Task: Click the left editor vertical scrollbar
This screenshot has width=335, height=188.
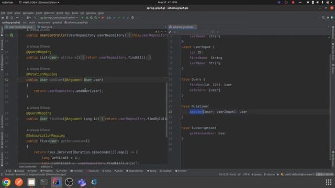Action: pyautogui.click(x=166, y=110)
